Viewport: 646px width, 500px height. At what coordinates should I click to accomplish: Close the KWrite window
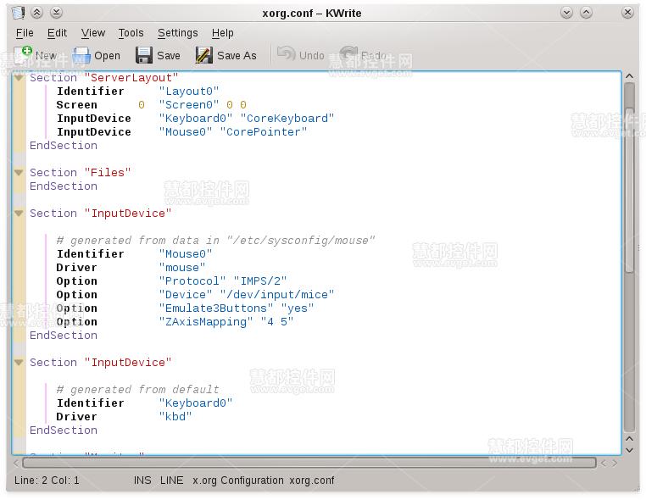(627, 13)
